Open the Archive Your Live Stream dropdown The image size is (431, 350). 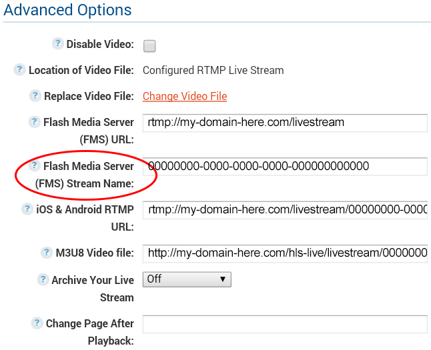pos(187,279)
